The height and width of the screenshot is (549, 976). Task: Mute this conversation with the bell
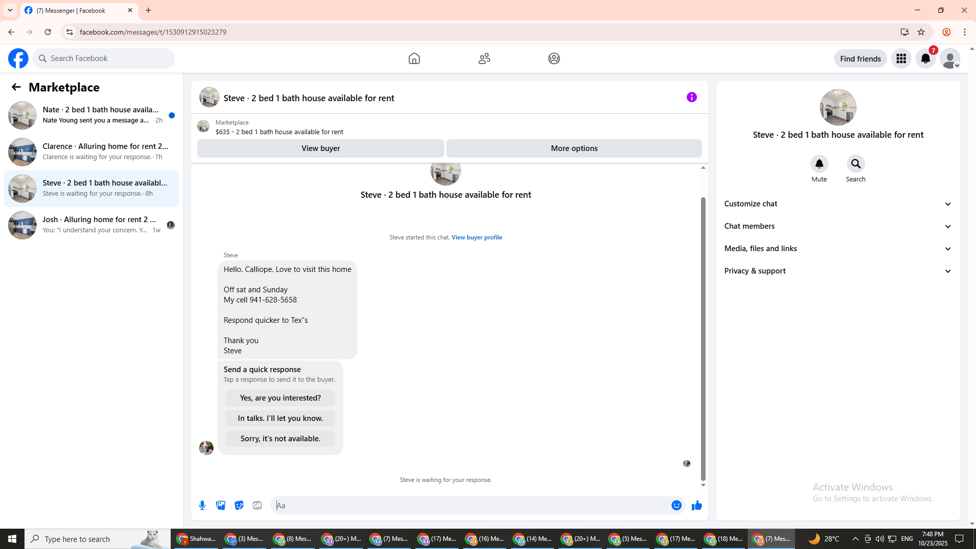coord(819,164)
